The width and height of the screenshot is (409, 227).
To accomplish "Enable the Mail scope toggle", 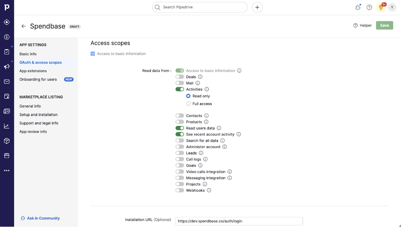I will pyautogui.click(x=180, y=83).
